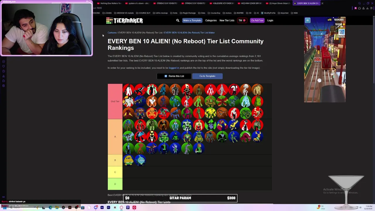Open Discord from the taskbar
This screenshot has height=211, width=375.
(x=96, y=207)
